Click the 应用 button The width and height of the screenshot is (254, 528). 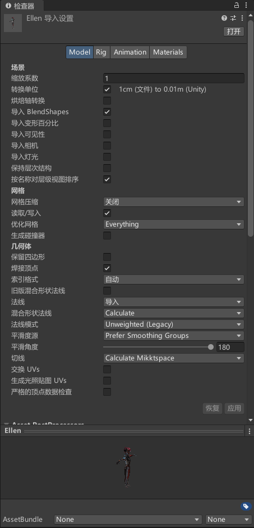pos(234,408)
